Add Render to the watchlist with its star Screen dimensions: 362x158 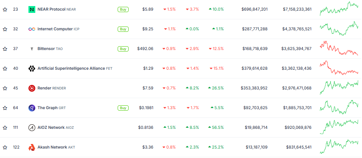[x=5, y=88]
